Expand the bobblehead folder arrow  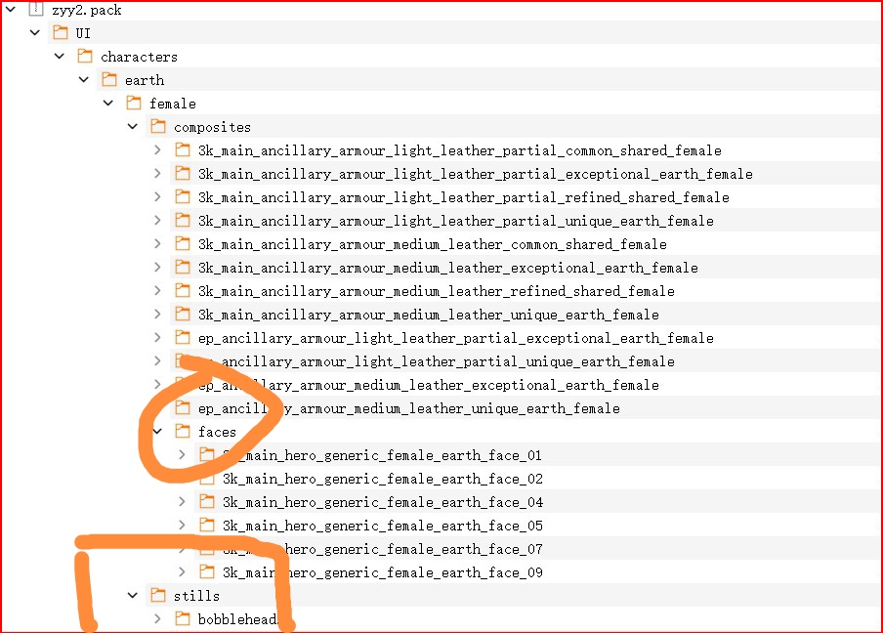coord(157,619)
